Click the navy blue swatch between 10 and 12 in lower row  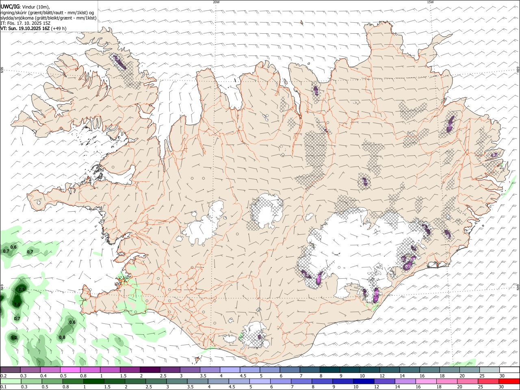tap(363, 381)
